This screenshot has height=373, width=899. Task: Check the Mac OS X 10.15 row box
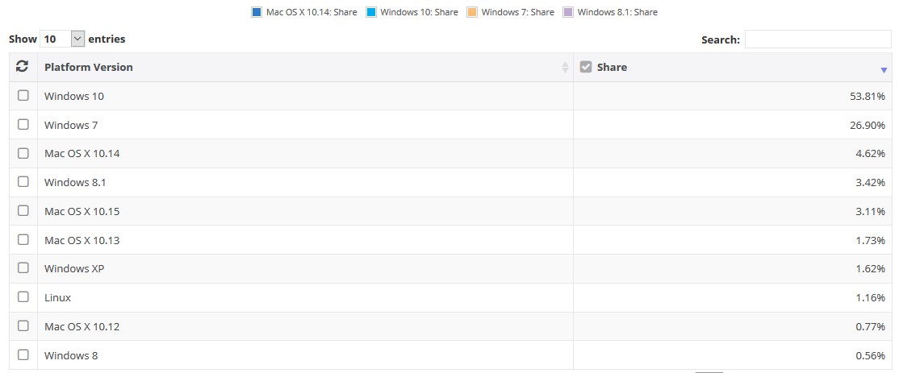(23, 211)
